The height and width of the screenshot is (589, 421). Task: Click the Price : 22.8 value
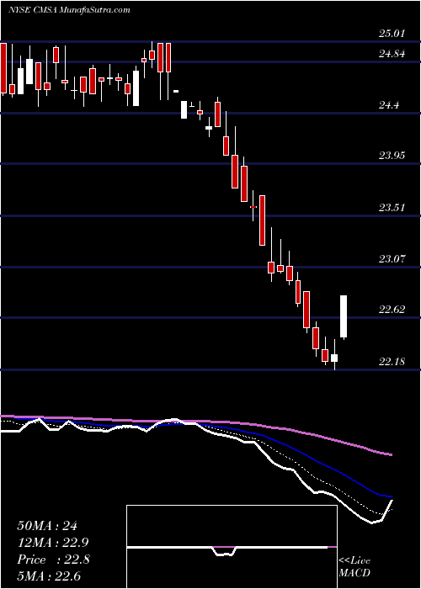[x=53, y=560]
